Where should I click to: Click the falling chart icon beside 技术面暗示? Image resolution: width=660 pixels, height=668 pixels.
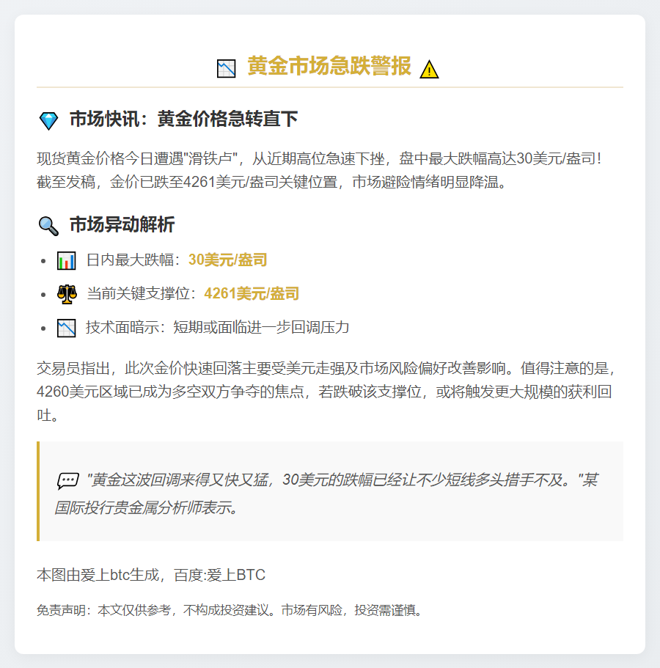67,328
